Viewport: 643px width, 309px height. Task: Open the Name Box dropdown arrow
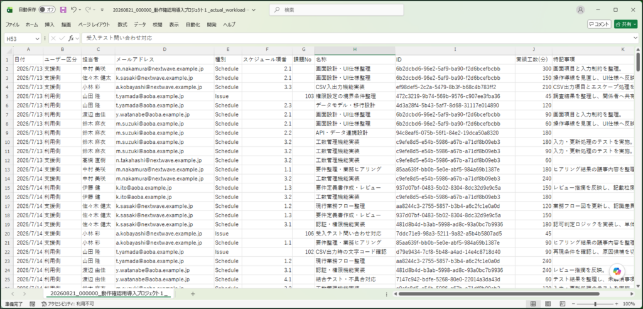tap(38, 38)
